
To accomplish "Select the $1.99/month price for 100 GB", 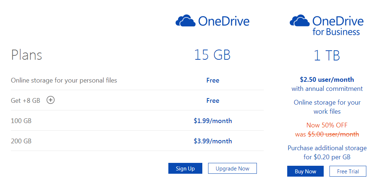I will [213, 121].
